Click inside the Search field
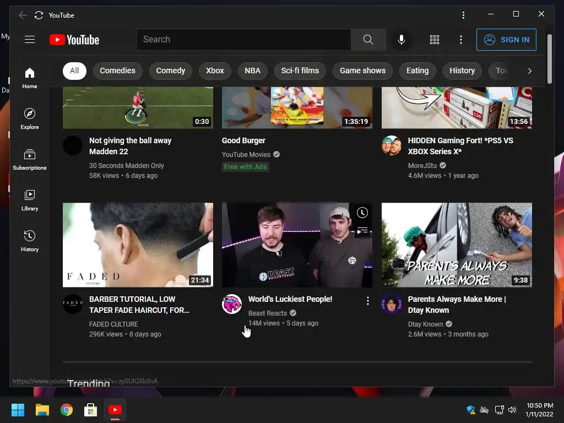This screenshot has height=423, width=564. click(243, 40)
